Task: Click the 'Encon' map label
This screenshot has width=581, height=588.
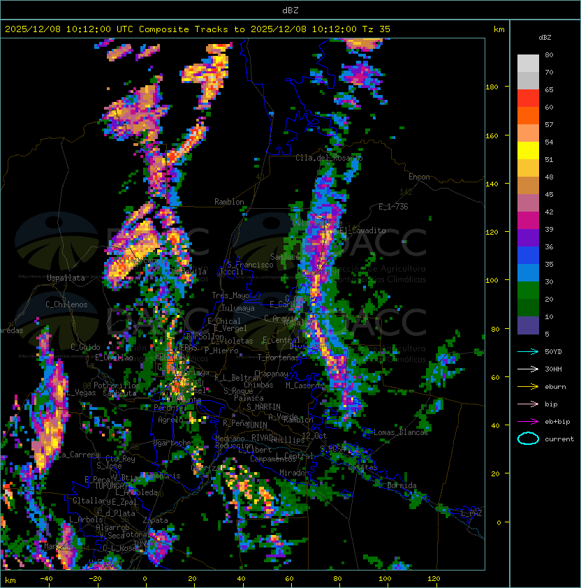Action: tap(419, 177)
